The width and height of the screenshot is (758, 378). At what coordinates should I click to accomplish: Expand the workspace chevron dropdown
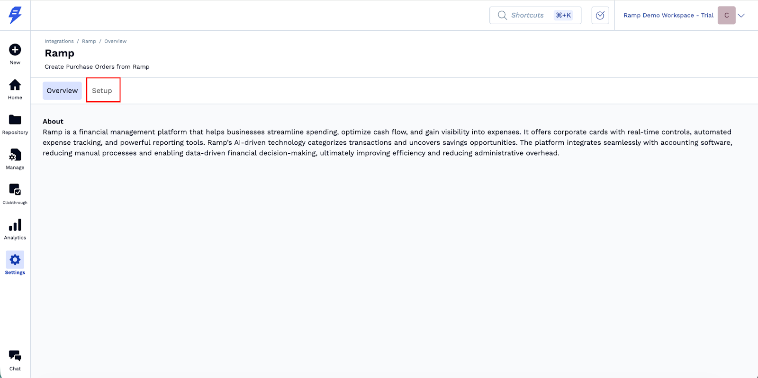(x=741, y=16)
